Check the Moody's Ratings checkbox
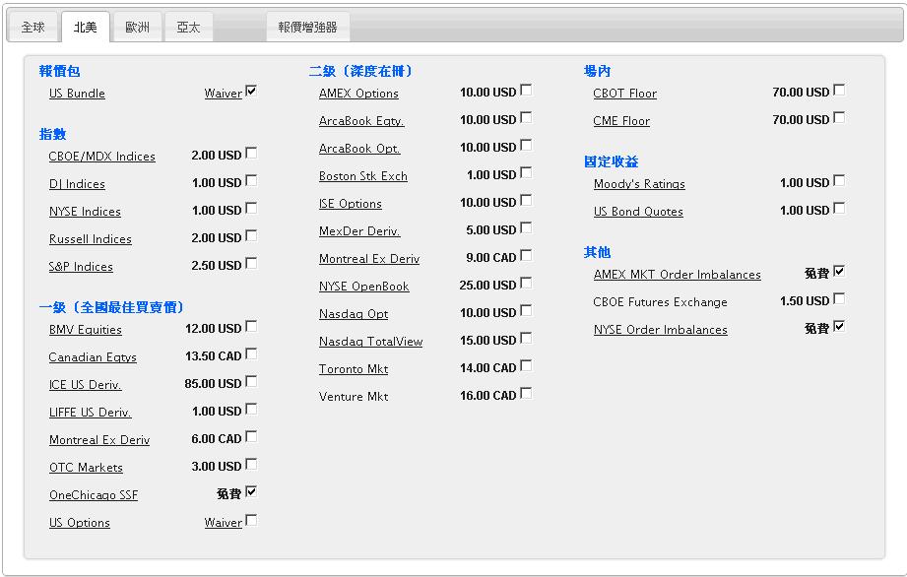Screen dimensions: 907x577 839,181
